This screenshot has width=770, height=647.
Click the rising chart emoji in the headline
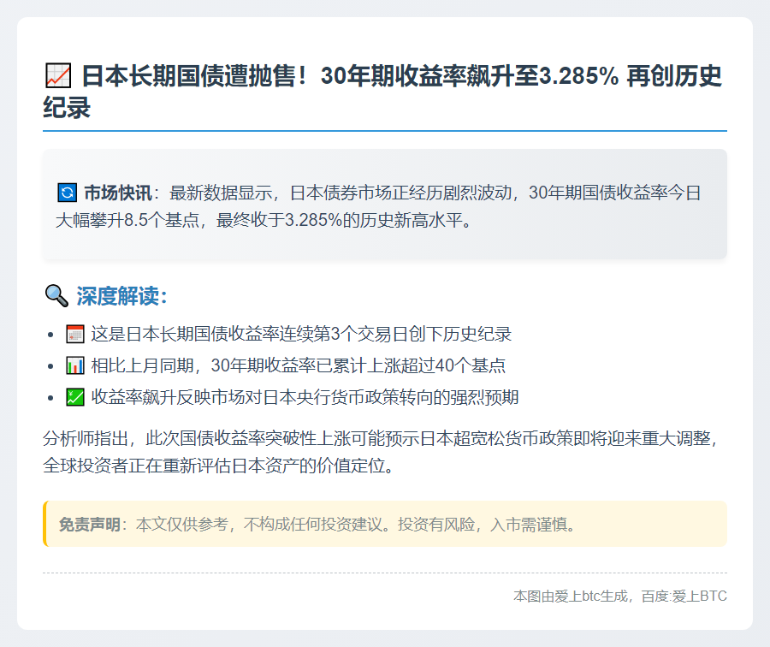pos(57,77)
